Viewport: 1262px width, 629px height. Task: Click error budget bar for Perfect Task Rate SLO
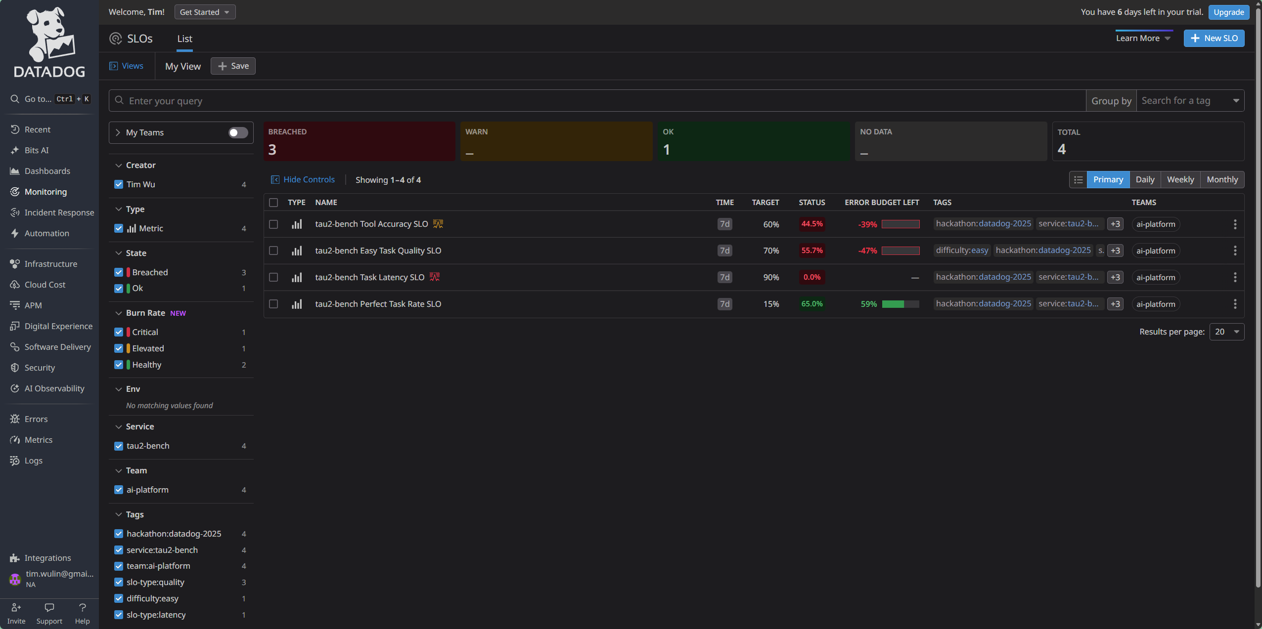tap(900, 304)
